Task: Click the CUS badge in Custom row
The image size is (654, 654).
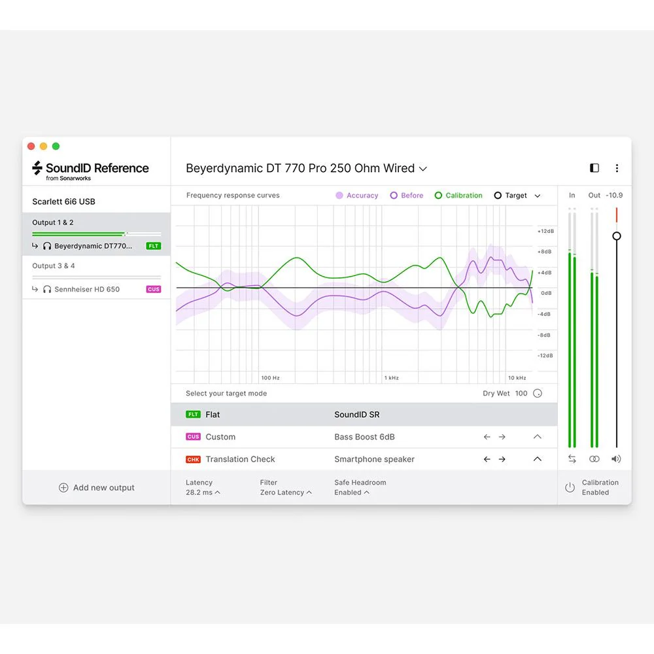Action: pos(193,437)
